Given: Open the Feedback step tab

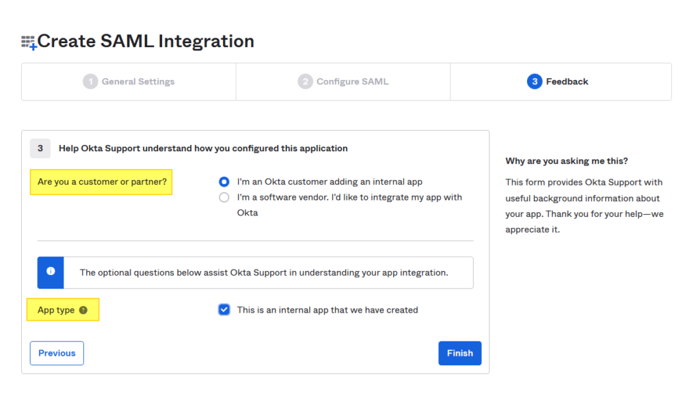Looking at the screenshot, I should pyautogui.click(x=561, y=82).
